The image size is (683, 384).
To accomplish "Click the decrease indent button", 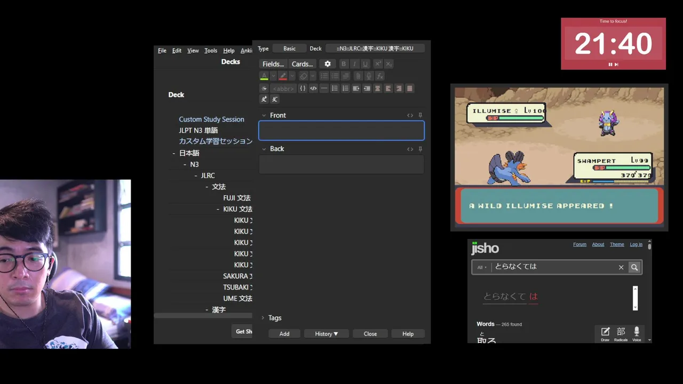I will coord(367,89).
